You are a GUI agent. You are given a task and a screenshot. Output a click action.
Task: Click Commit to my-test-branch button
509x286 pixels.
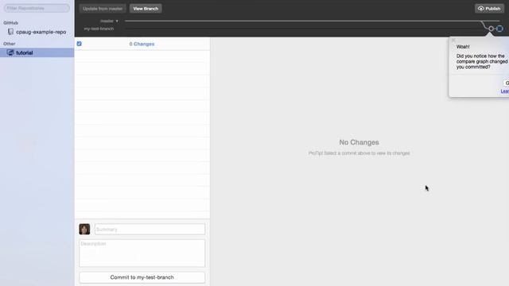tap(142, 277)
